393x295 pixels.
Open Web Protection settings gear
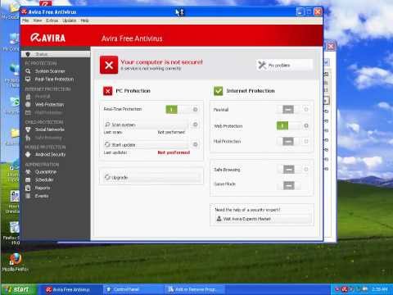306,125
